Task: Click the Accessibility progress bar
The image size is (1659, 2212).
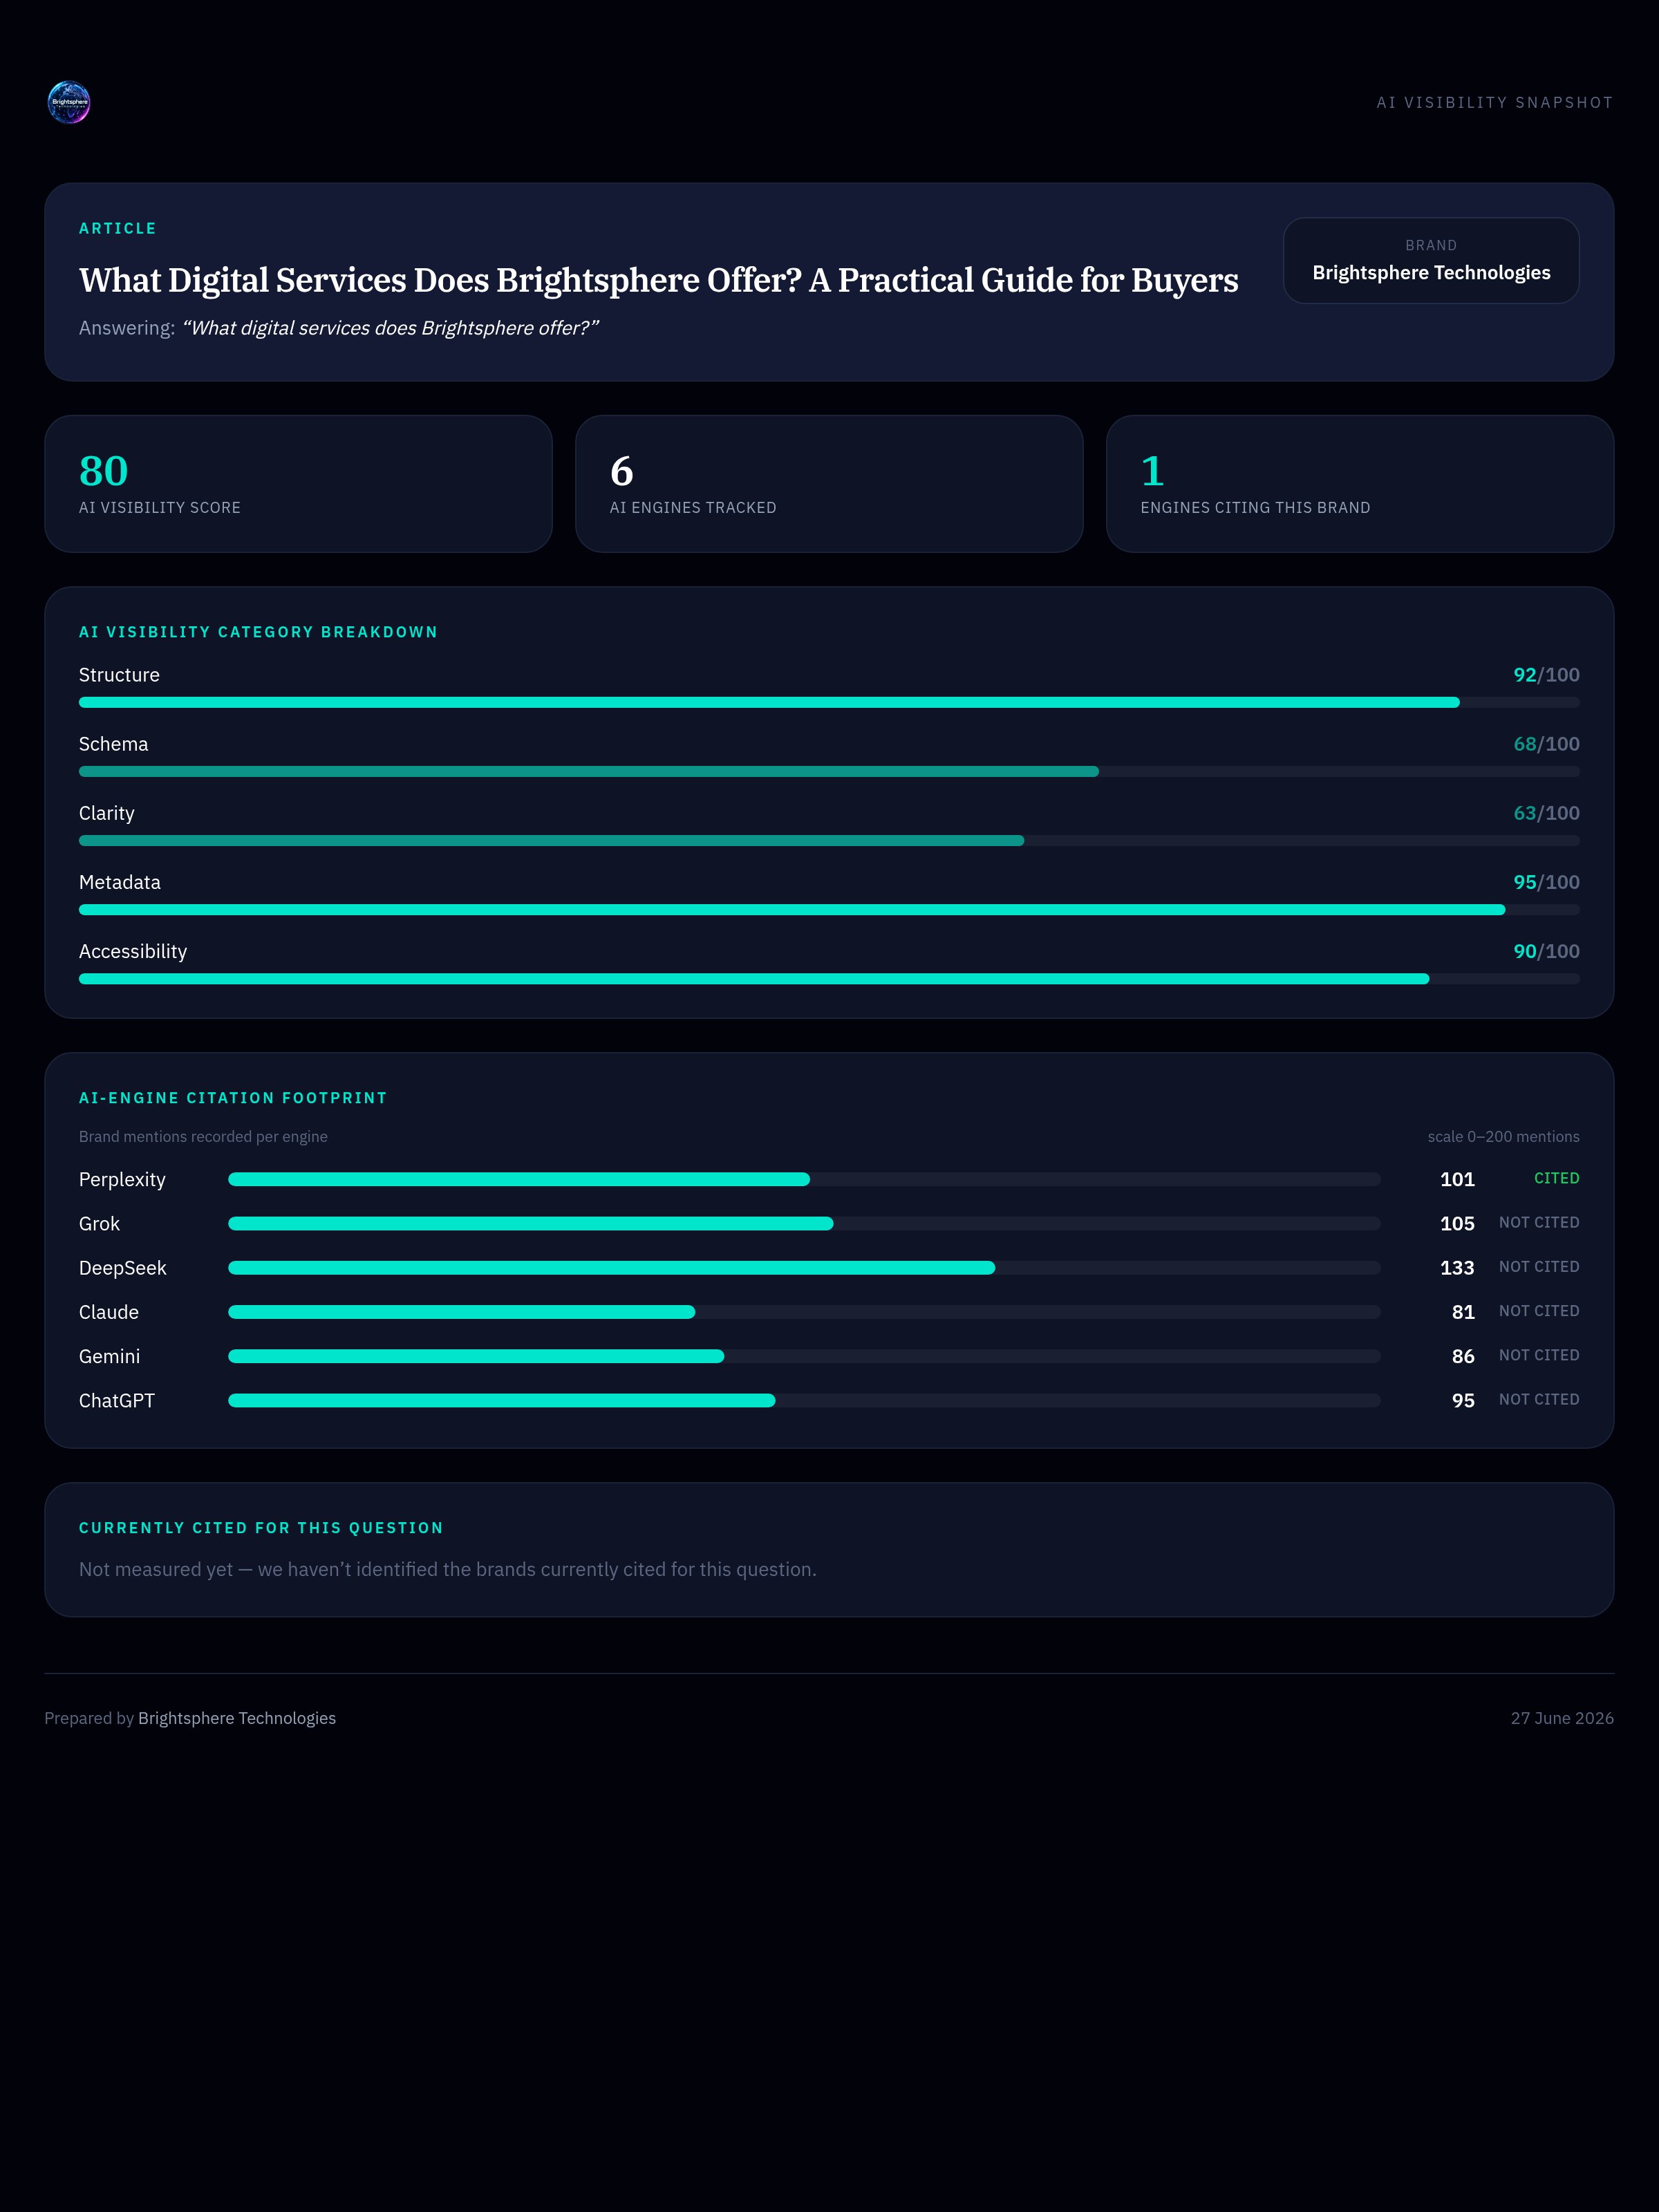Action: click(829, 979)
